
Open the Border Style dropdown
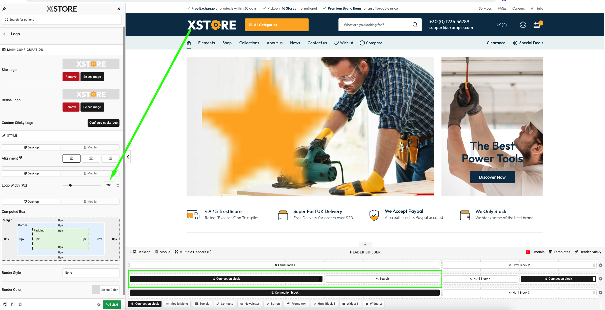click(x=91, y=272)
